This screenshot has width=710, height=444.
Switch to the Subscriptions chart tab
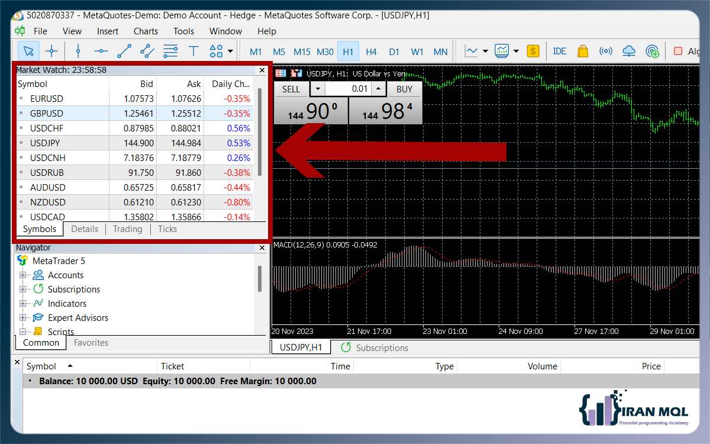coord(375,348)
